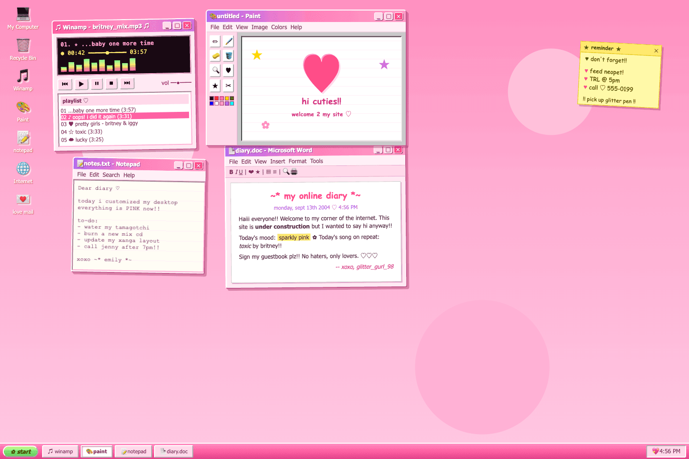Switch to winamp taskbar button
This screenshot has width=689, height=459.
click(60, 451)
